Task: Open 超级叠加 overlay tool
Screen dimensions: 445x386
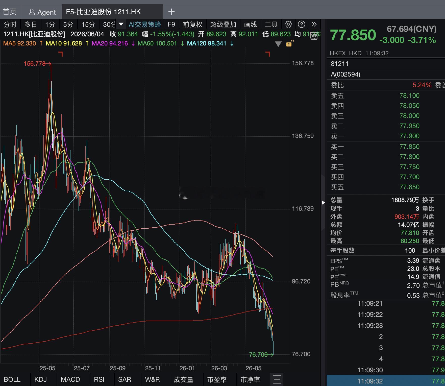Action: click(x=223, y=25)
